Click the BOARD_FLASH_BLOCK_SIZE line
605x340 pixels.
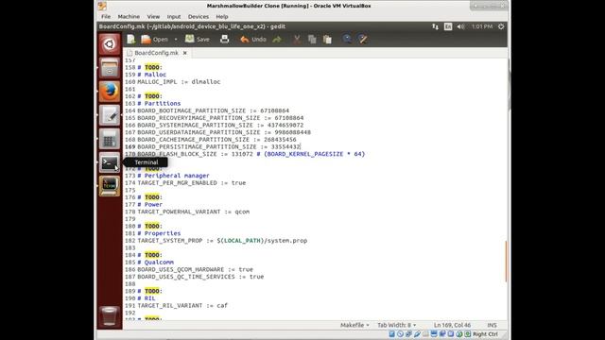251,154
